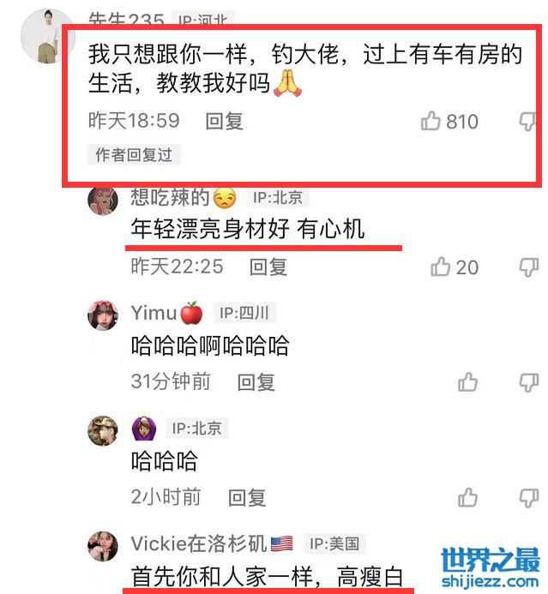This screenshot has width=548, height=594.
Task: Reply to the 2小时前 哈哈哈 comment
Action: (x=247, y=497)
